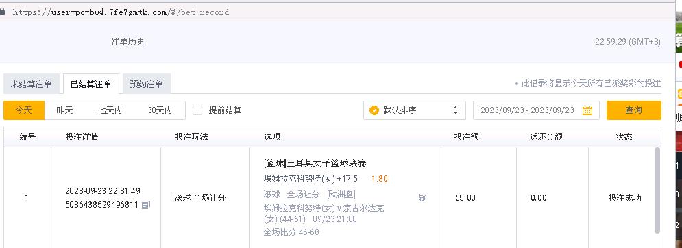Click the 投注成功 status cell

tap(624, 198)
